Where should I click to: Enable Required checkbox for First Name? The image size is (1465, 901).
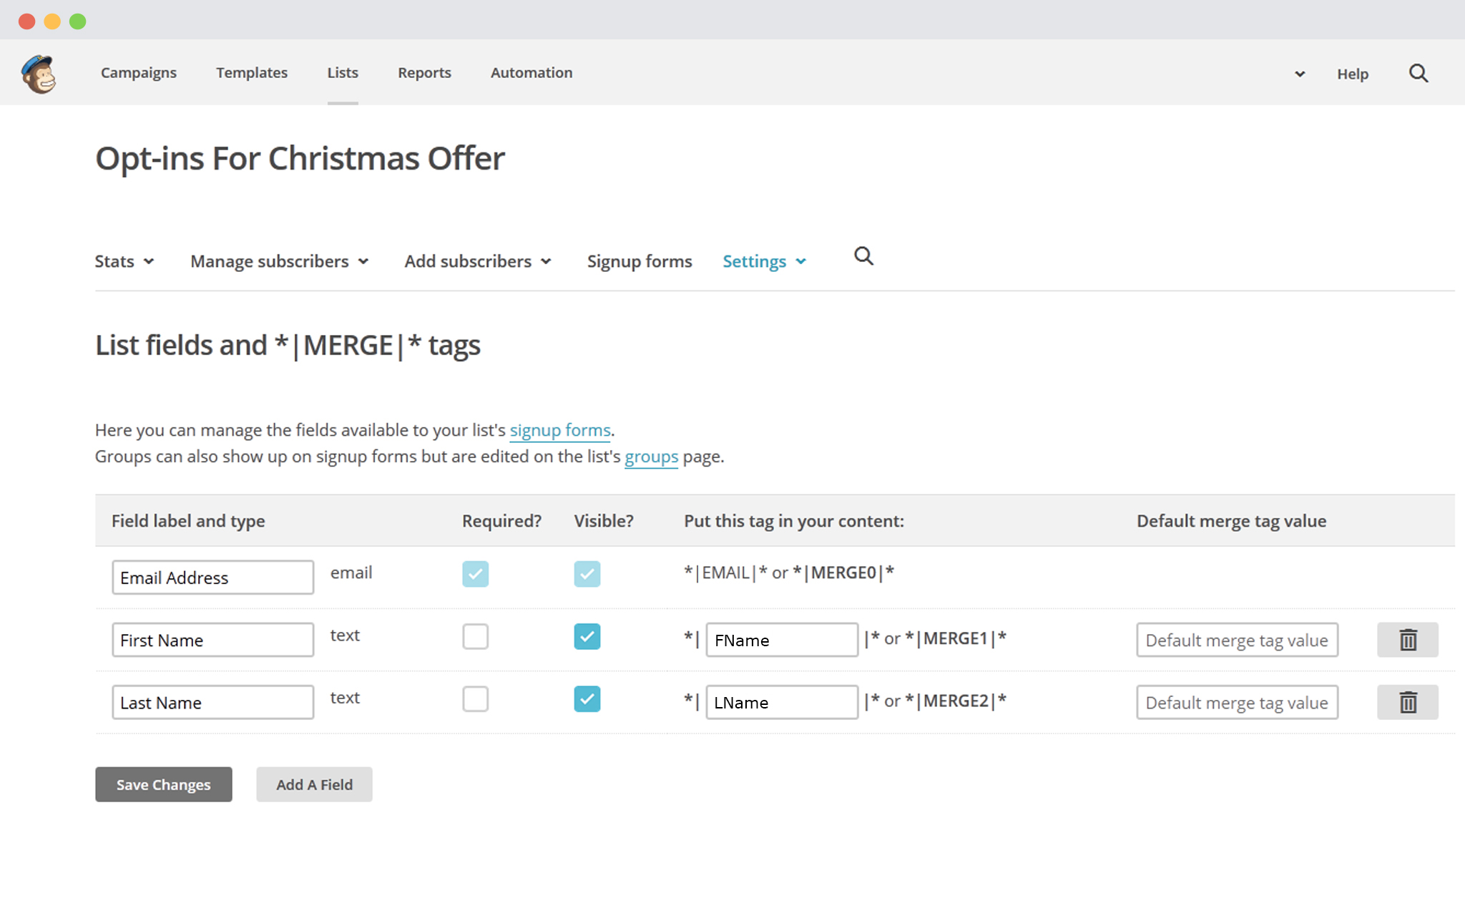[476, 636]
